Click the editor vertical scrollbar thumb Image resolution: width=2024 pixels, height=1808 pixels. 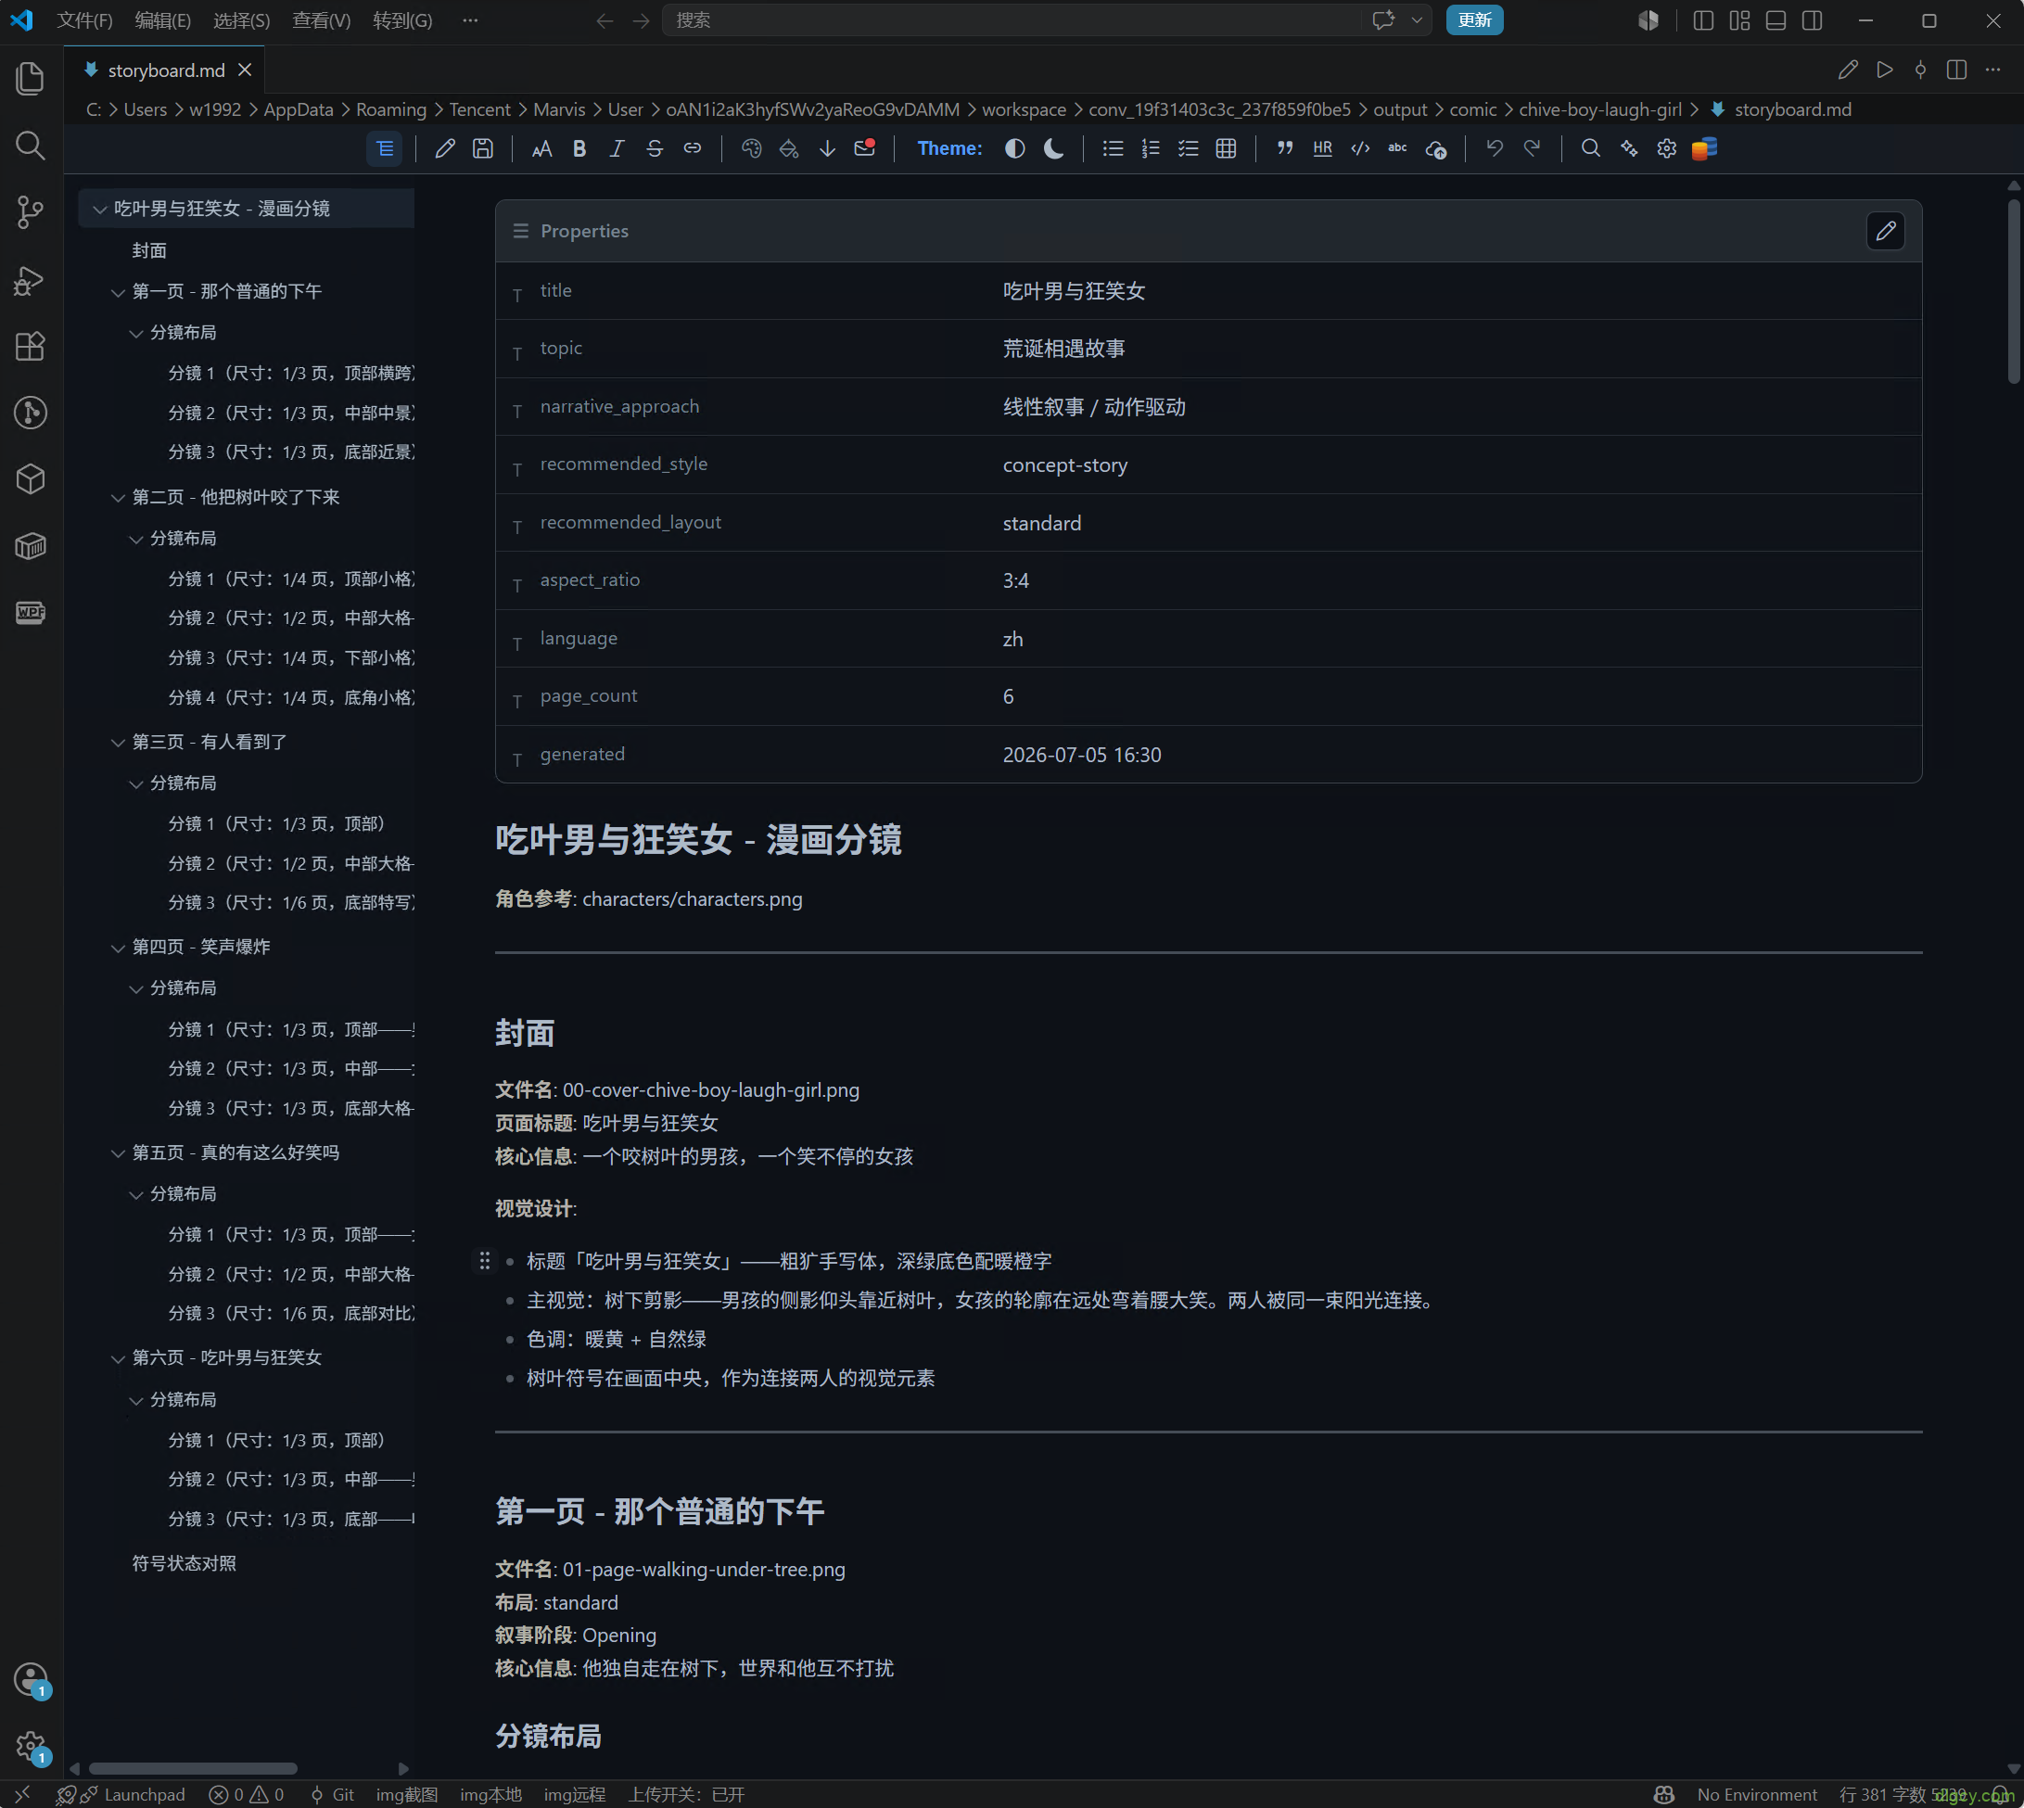click(2013, 290)
